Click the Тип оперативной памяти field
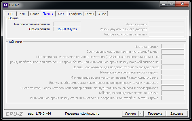The image size is (192, 121). pyautogui.click(x=67, y=24)
